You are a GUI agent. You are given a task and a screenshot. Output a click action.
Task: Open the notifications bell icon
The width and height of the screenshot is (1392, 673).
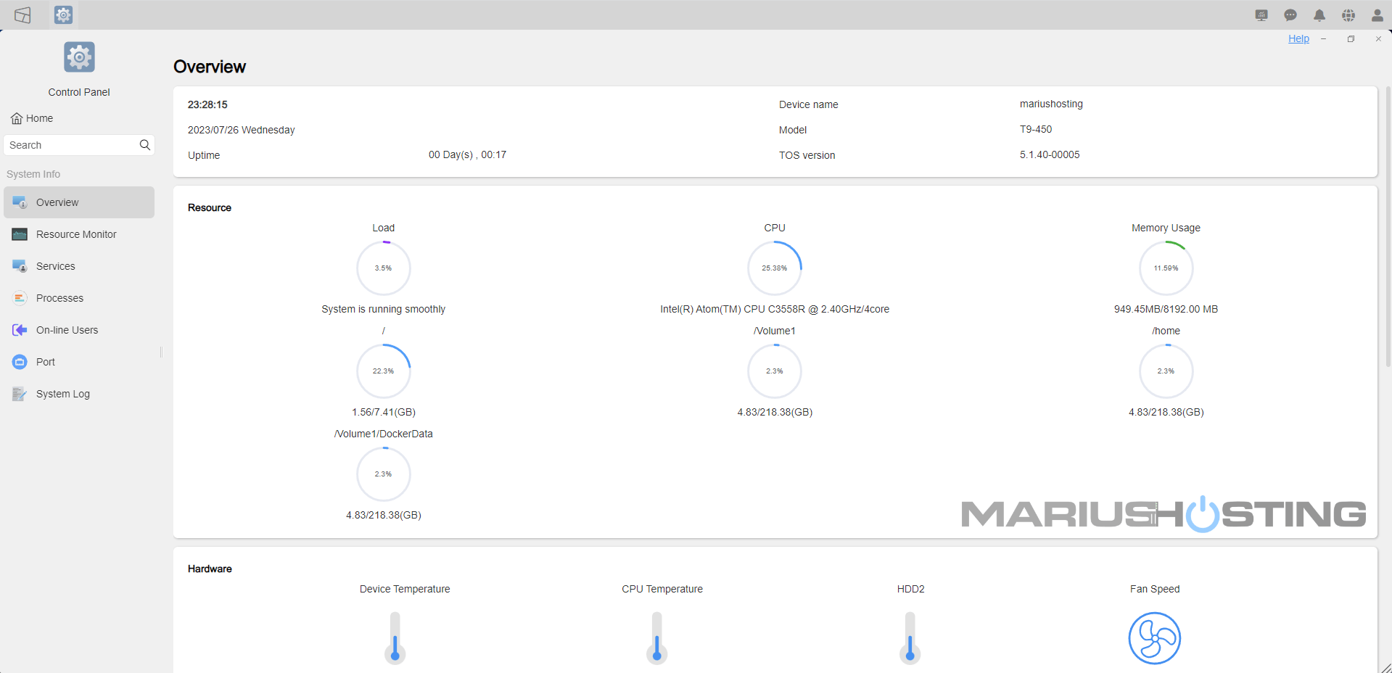pyautogui.click(x=1319, y=15)
